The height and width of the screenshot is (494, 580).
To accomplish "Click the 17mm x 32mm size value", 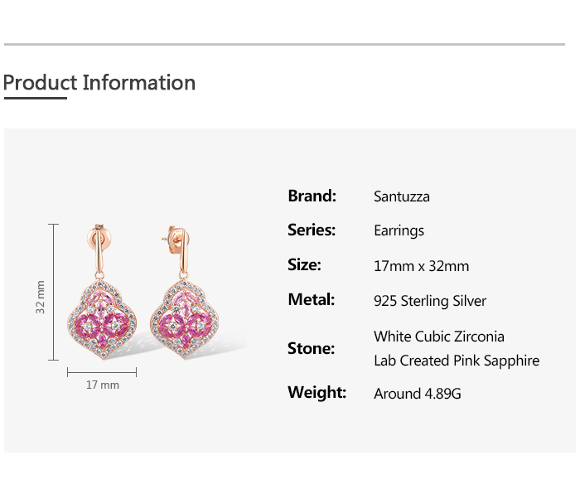I will (421, 266).
